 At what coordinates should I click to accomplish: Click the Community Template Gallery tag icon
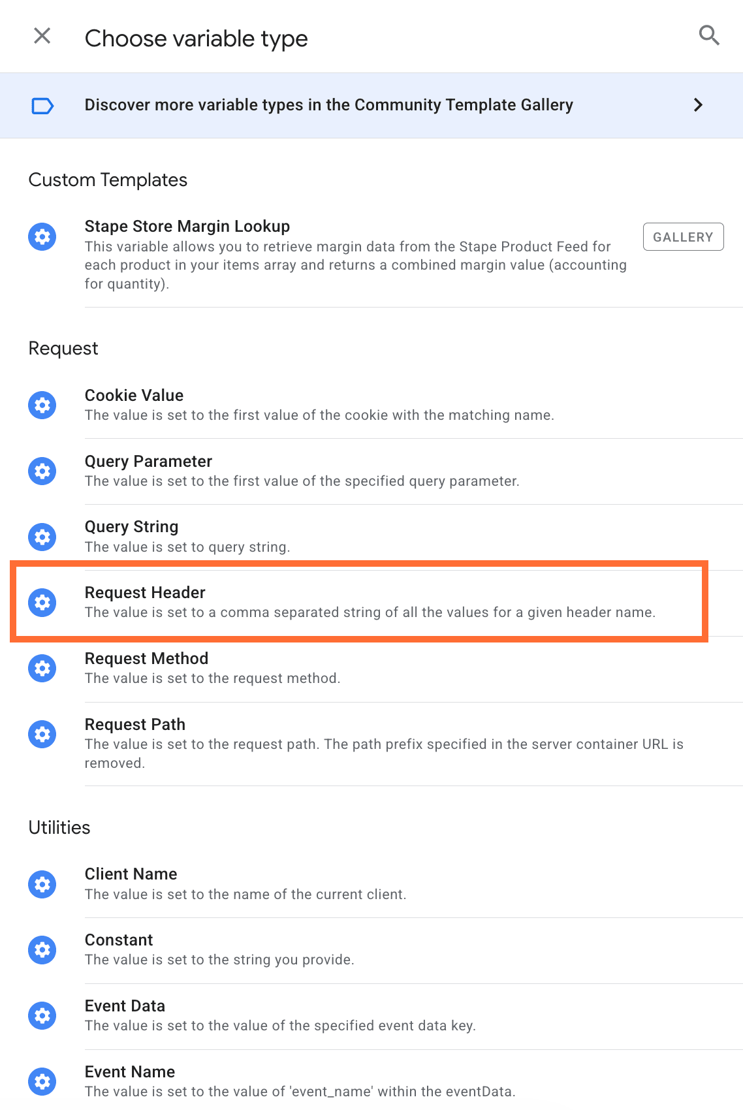click(42, 105)
